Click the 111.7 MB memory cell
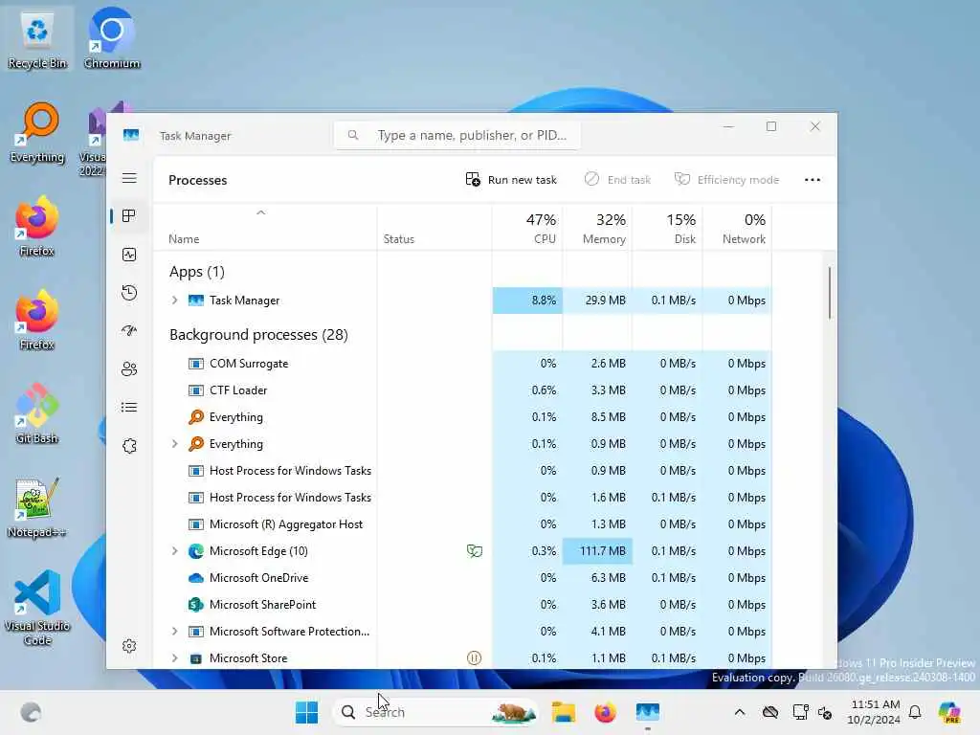 coord(597,551)
